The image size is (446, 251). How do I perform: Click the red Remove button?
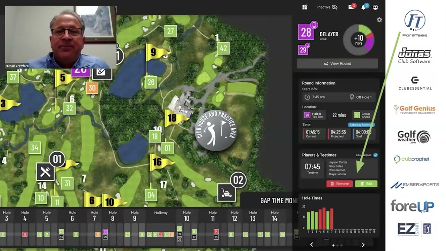click(339, 184)
